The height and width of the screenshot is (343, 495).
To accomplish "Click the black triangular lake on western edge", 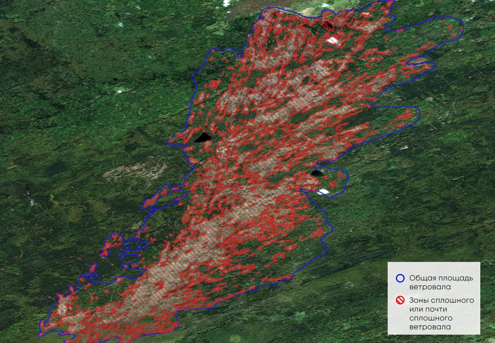I will (x=202, y=137).
